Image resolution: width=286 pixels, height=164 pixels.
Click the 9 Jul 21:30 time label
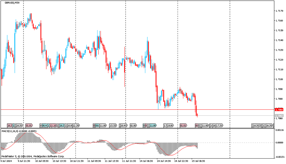click(24, 161)
